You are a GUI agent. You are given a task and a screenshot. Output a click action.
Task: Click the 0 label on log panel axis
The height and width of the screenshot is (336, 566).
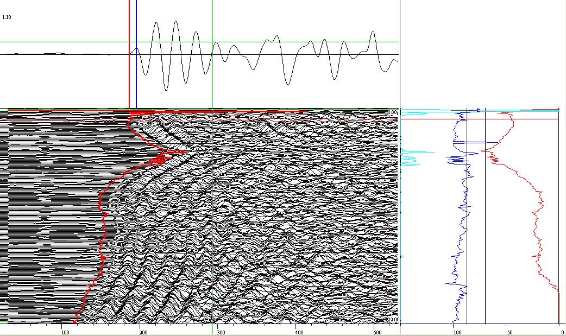click(x=561, y=332)
